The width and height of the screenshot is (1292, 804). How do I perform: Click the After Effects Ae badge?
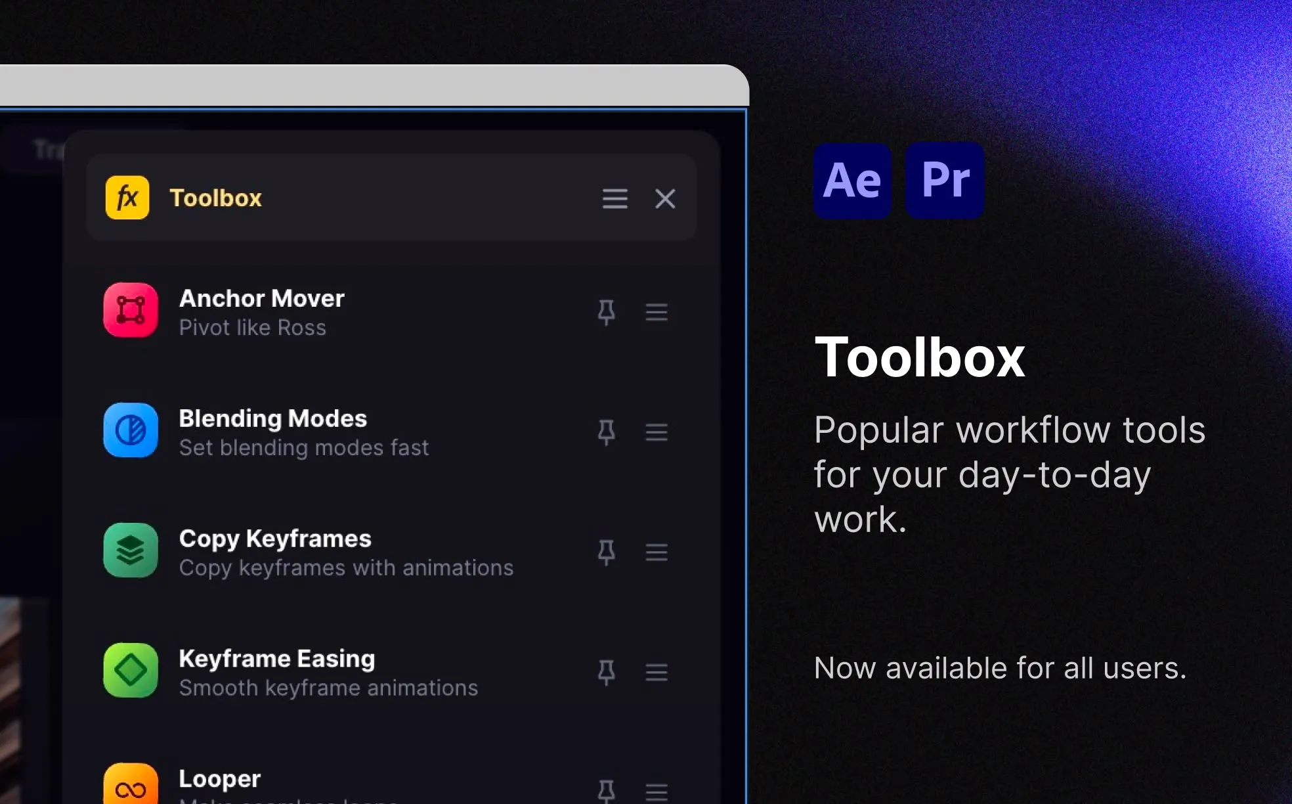[x=852, y=181]
